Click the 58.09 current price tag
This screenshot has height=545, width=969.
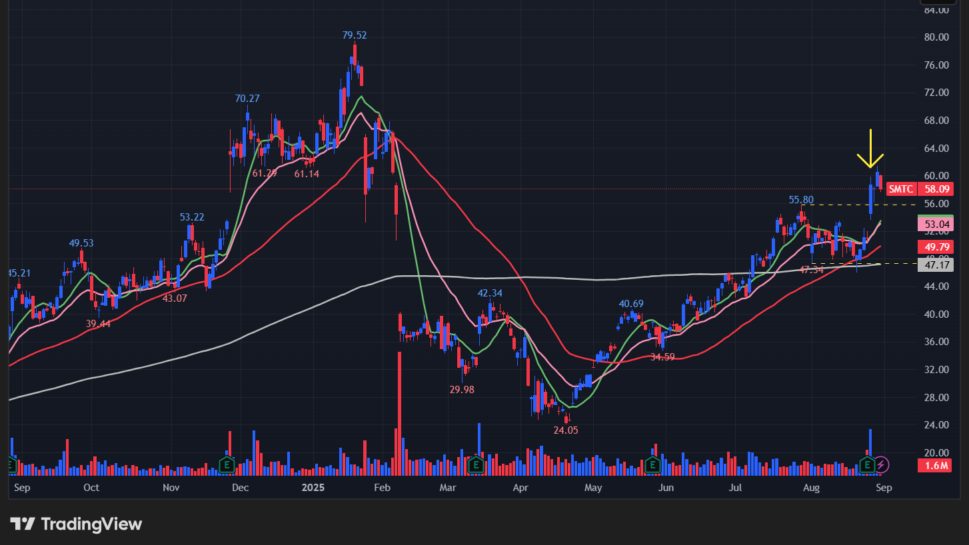936,189
